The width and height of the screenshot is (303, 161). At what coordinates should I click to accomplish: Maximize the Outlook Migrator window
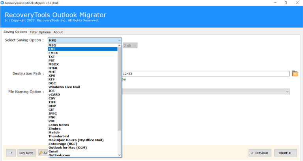tap(286, 3)
